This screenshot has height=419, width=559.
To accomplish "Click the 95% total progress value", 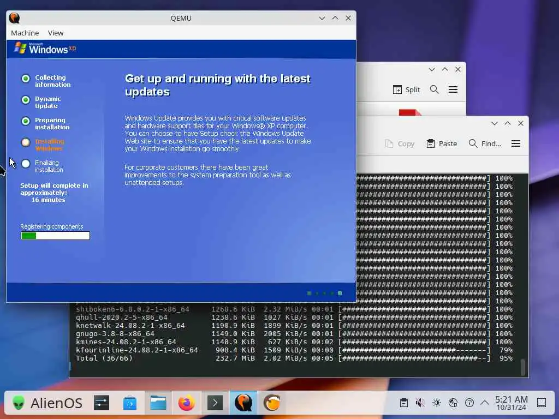I will [x=506, y=358].
